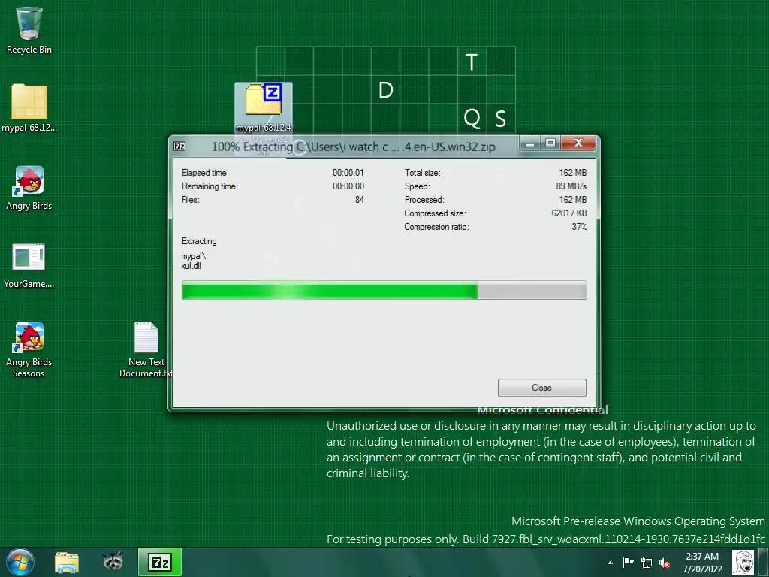Image resolution: width=769 pixels, height=577 pixels.
Task: Open the network tray icon
Action: (647, 563)
